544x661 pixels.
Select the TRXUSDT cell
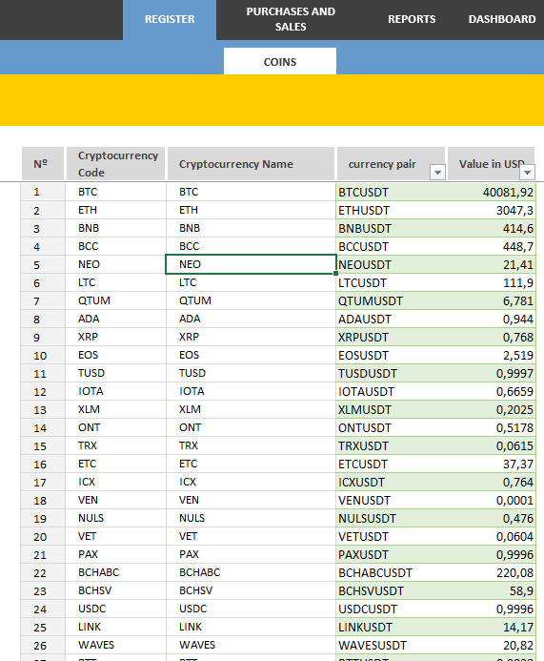pyautogui.click(x=392, y=446)
